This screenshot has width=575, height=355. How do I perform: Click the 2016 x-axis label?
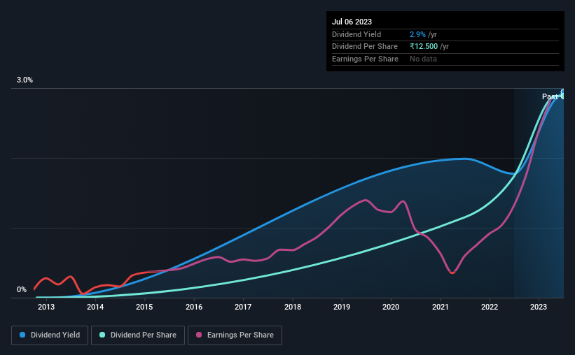pyautogui.click(x=194, y=307)
